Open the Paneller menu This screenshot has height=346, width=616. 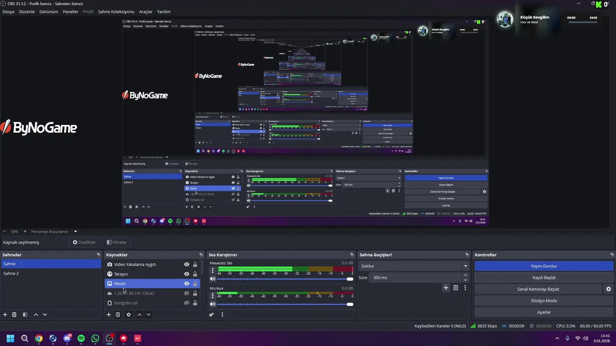(x=70, y=12)
